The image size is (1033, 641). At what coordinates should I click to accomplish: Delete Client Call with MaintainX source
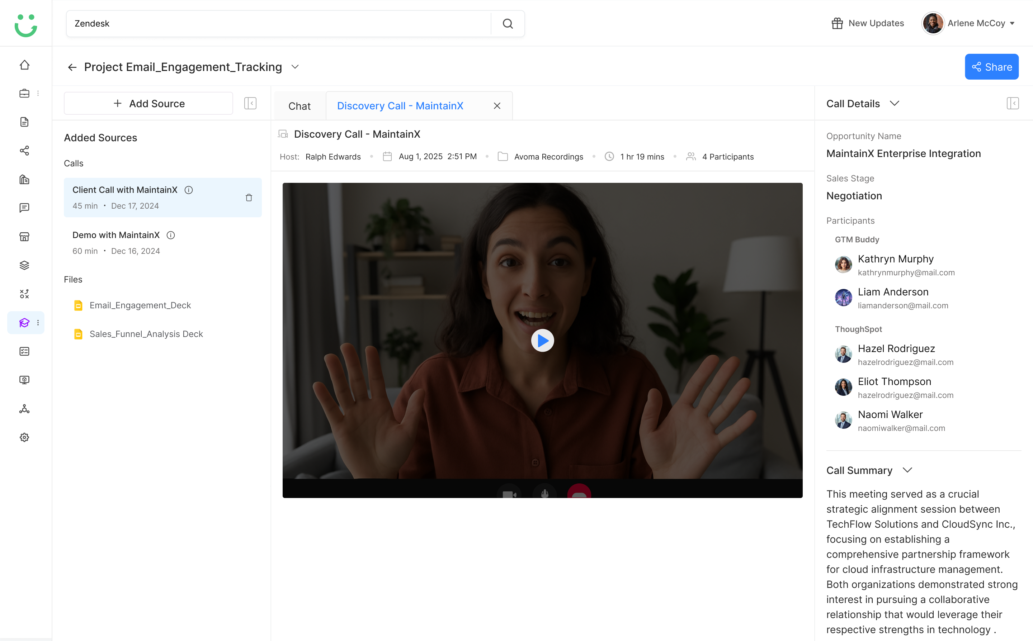pyautogui.click(x=249, y=198)
